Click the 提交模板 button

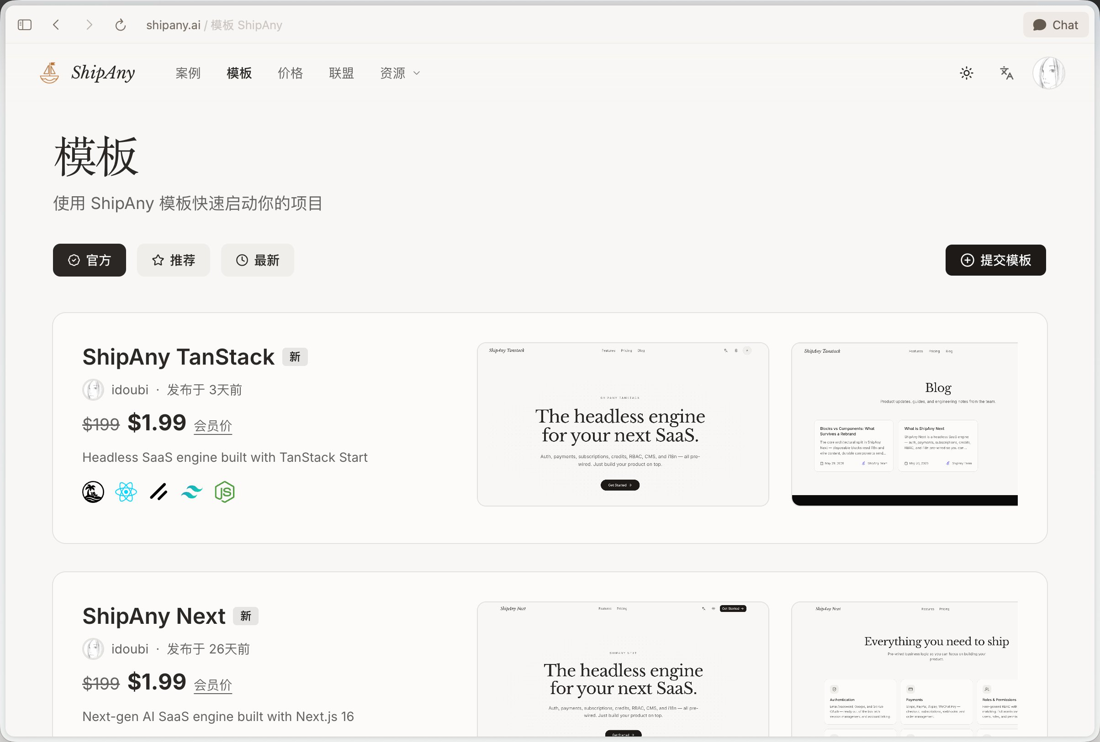click(995, 260)
